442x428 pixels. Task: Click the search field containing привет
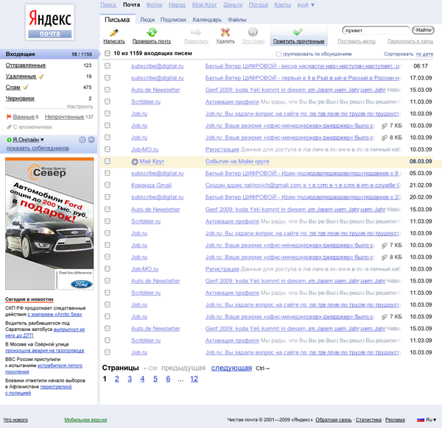coord(376,30)
